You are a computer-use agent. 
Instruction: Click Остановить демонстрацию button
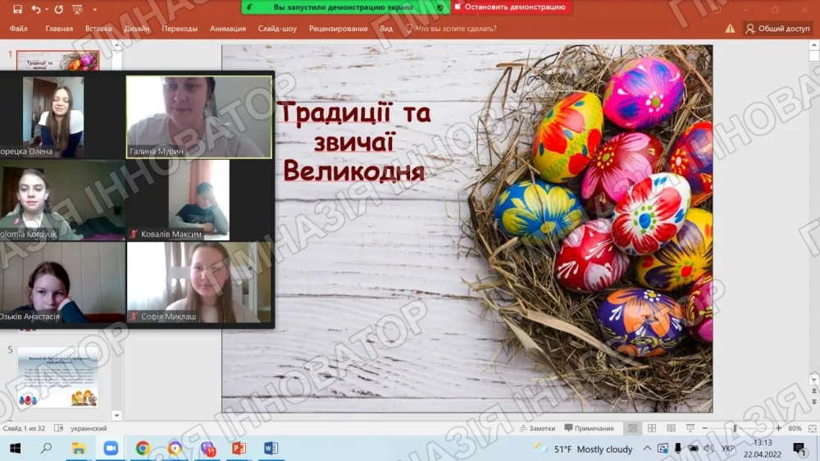point(510,7)
